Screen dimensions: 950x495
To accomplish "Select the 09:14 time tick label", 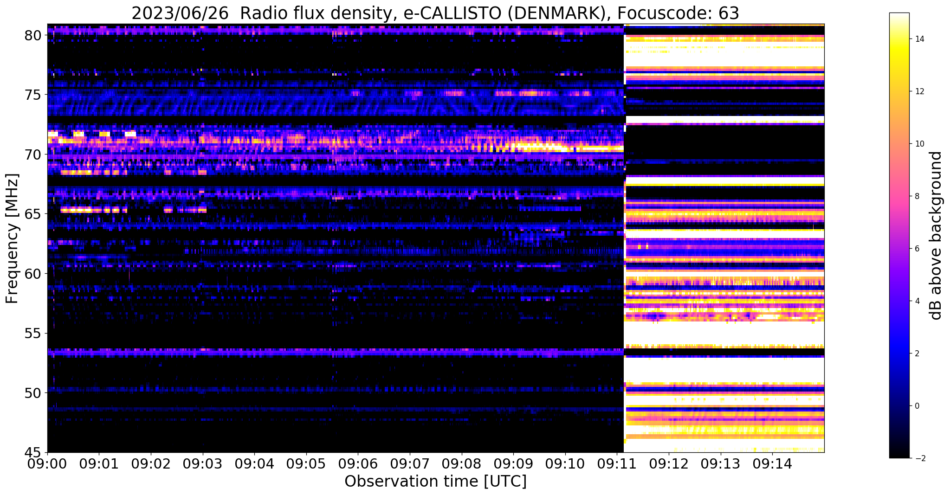I will tap(772, 463).
